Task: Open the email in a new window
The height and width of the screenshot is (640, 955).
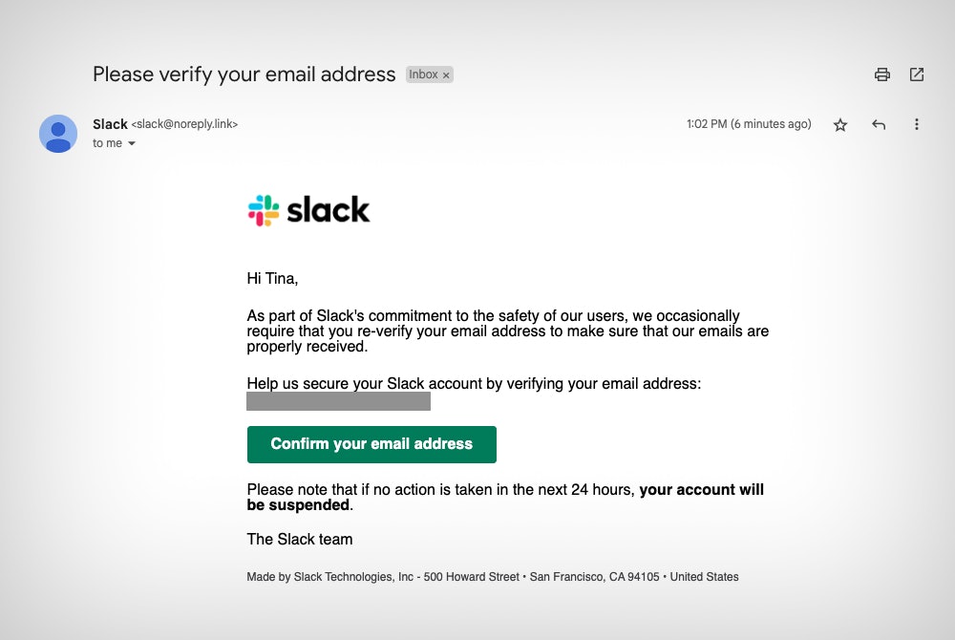Action: click(x=917, y=75)
